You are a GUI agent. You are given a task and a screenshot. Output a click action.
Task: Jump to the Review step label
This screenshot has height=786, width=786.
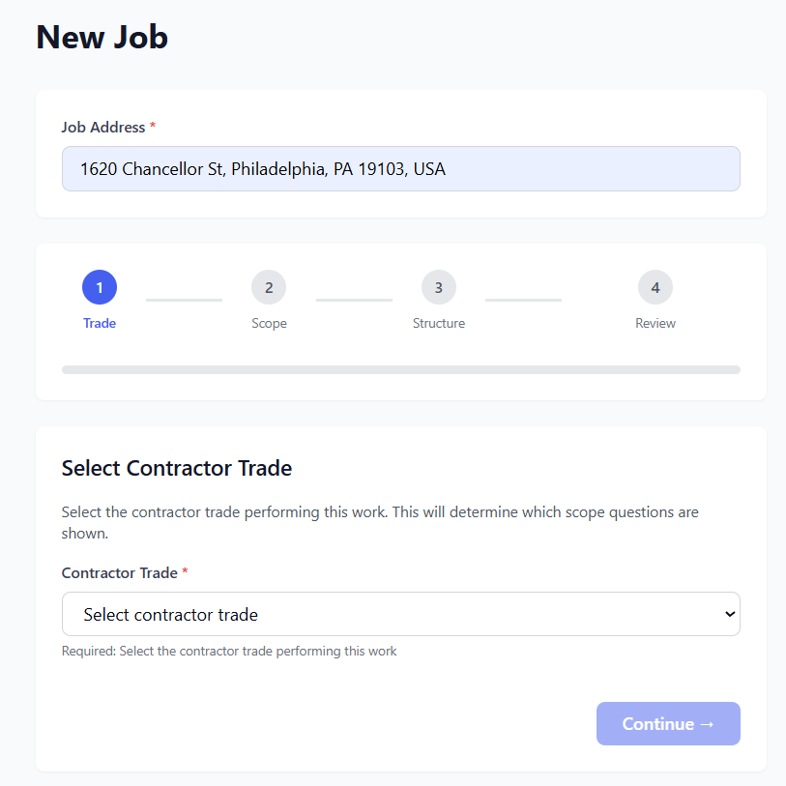[655, 323]
